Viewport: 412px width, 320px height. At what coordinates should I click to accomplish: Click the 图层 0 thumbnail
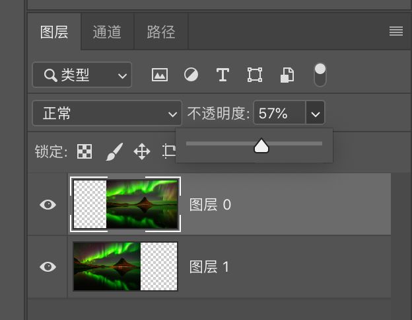tap(125, 204)
